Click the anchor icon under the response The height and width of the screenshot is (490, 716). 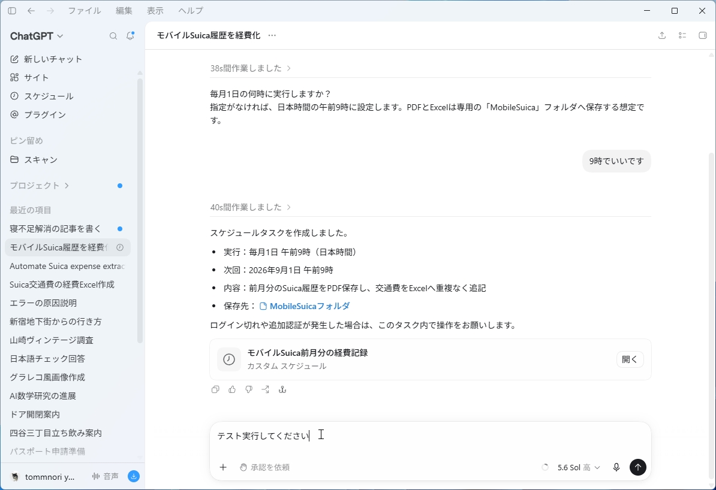pos(282,389)
